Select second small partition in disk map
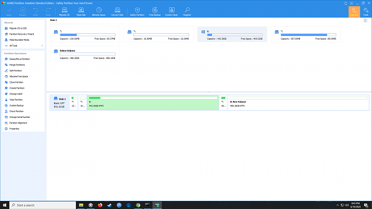372x209 pixels. click(82, 103)
